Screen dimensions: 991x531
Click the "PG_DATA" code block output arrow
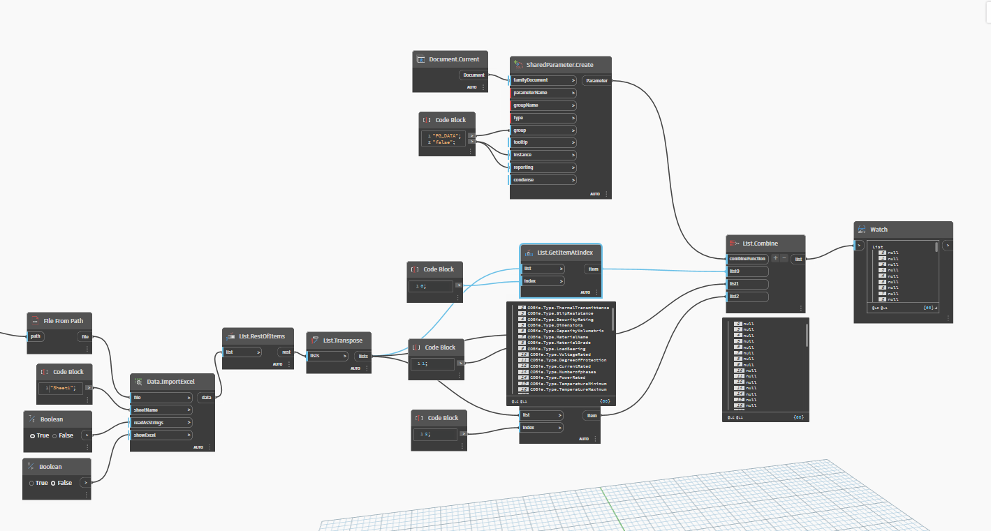pyautogui.click(x=472, y=135)
